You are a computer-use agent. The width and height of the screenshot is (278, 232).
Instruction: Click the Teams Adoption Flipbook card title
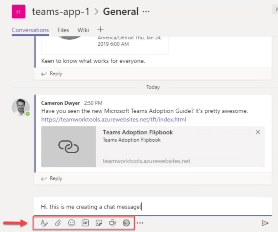coord(138,132)
